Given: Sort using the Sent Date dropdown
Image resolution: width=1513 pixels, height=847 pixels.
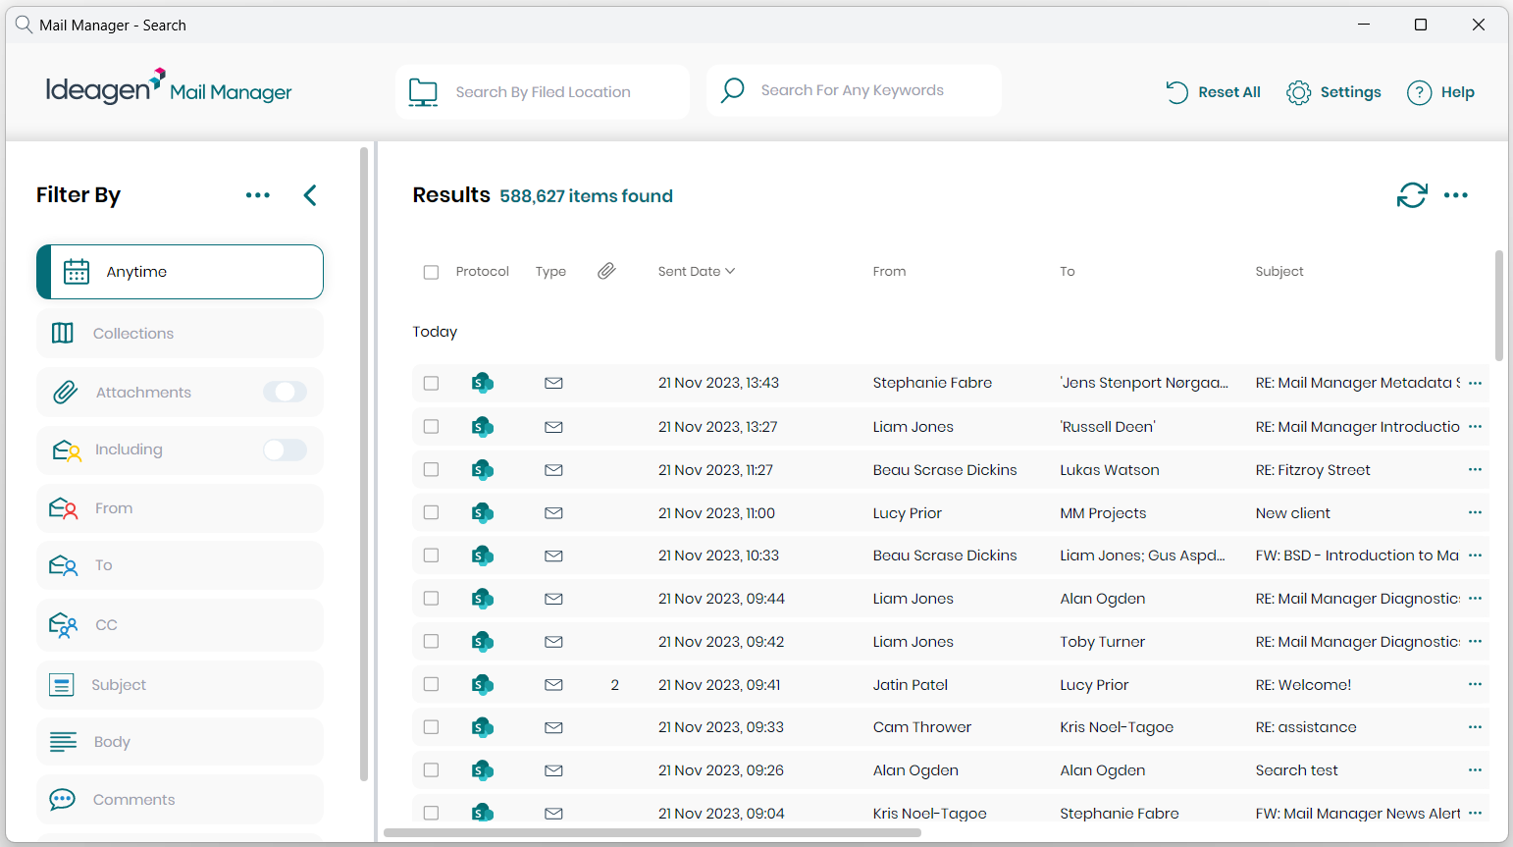Looking at the screenshot, I should click(x=696, y=272).
